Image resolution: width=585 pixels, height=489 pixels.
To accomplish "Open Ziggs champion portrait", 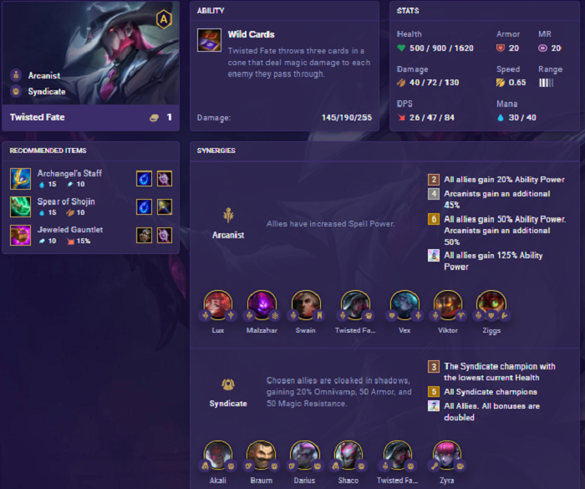I will (491, 305).
